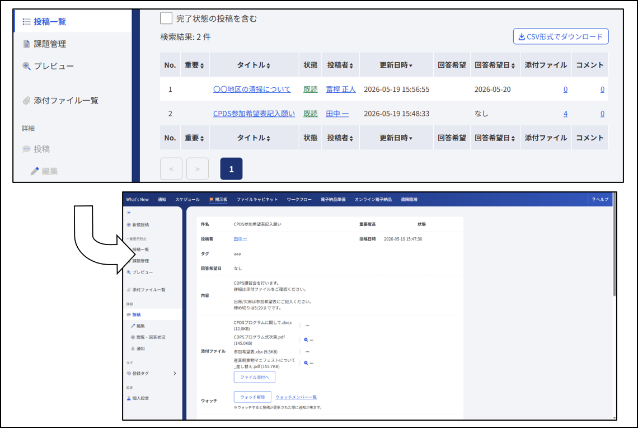This screenshot has width=638, height=428.
Task: Collapse the sidebar in the detail screen
Action: (x=129, y=213)
